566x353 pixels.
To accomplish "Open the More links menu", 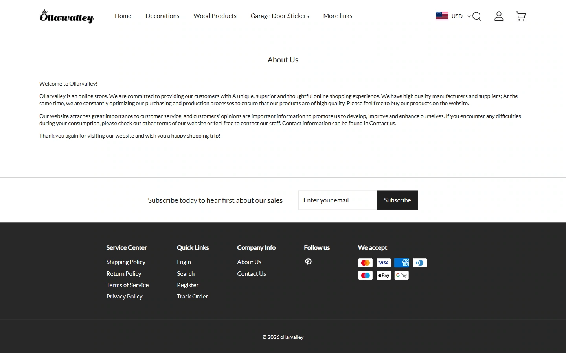I will [338, 16].
